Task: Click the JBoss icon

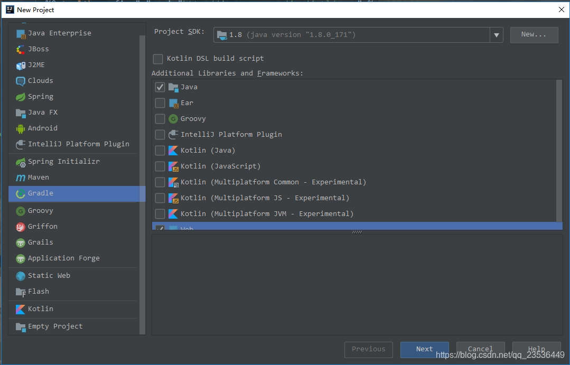Action: [21, 50]
